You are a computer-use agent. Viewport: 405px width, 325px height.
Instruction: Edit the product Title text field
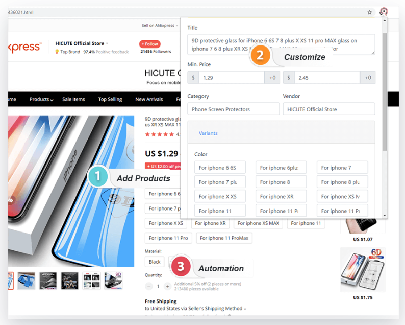[x=281, y=44]
